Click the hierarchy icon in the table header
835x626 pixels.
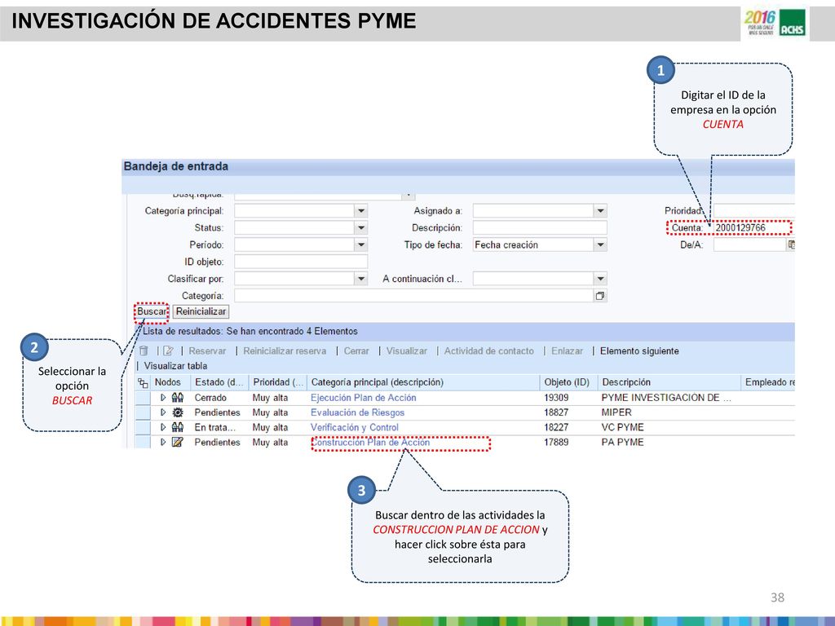(x=143, y=383)
